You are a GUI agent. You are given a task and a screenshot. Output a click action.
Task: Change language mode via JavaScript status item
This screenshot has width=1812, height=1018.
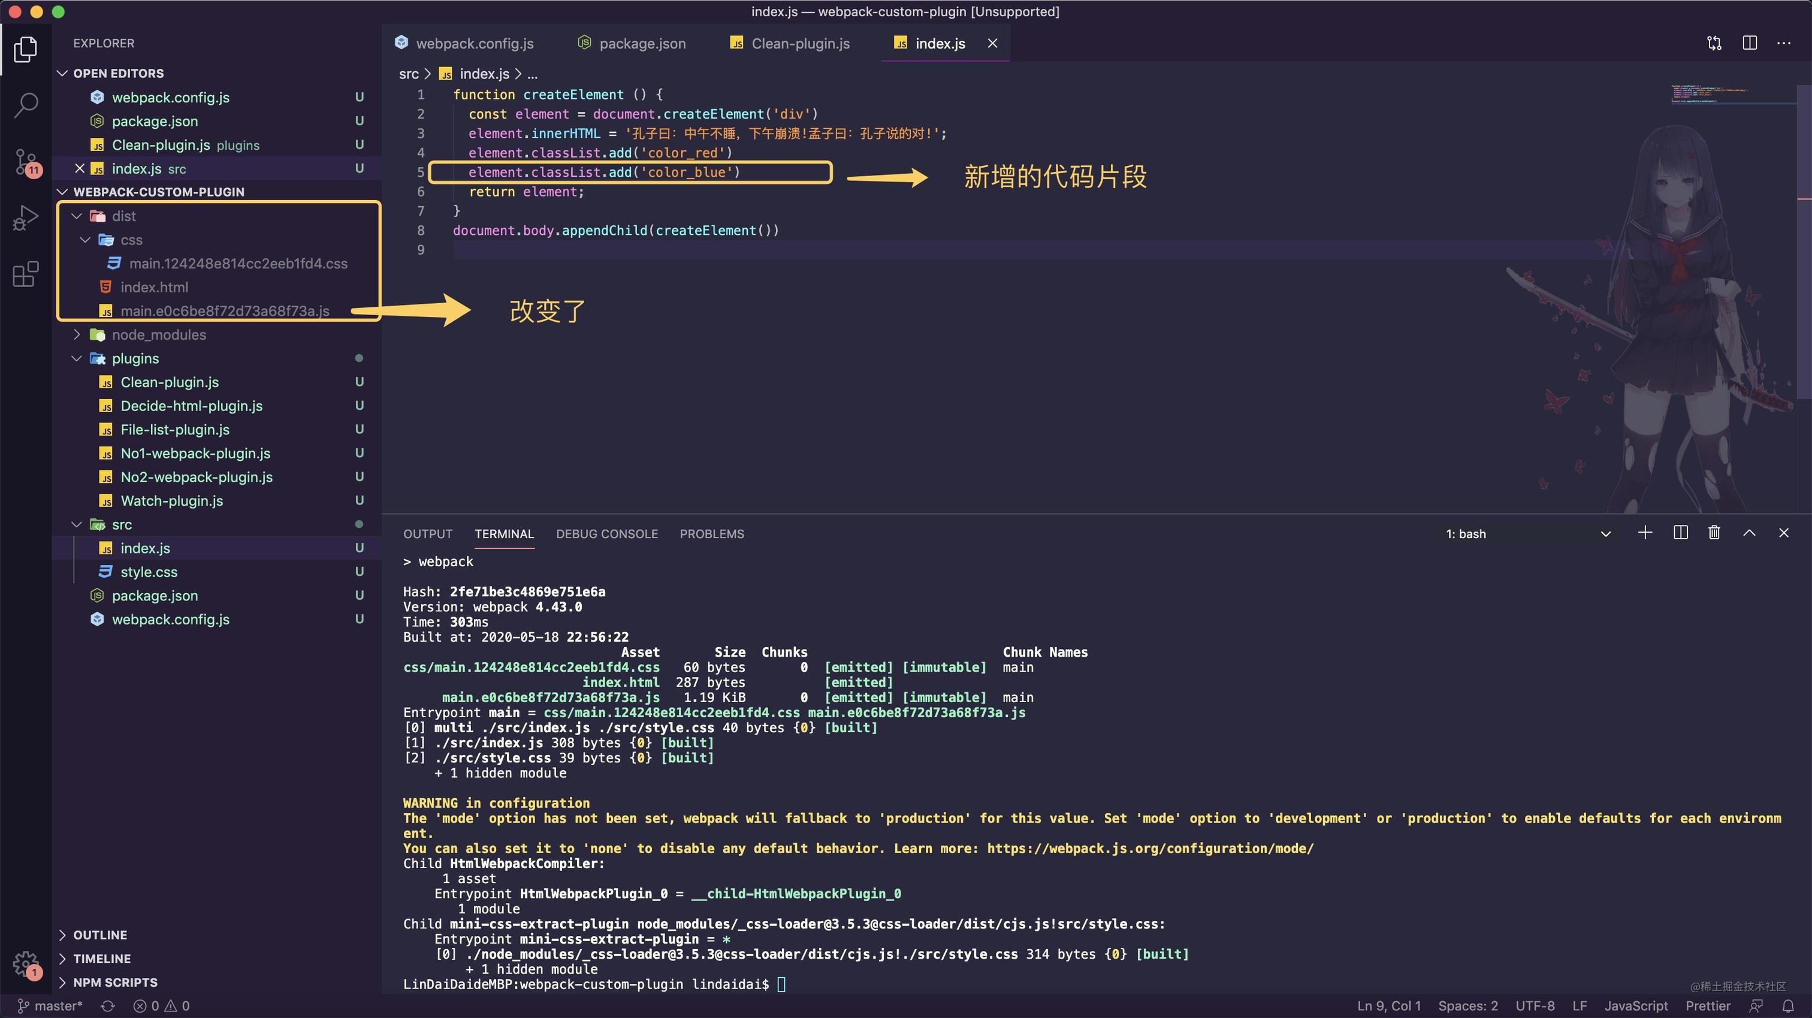[x=1636, y=1006]
